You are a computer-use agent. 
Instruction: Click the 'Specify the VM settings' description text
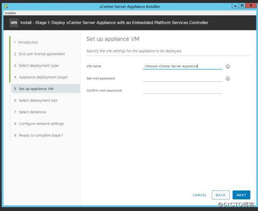(134, 51)
